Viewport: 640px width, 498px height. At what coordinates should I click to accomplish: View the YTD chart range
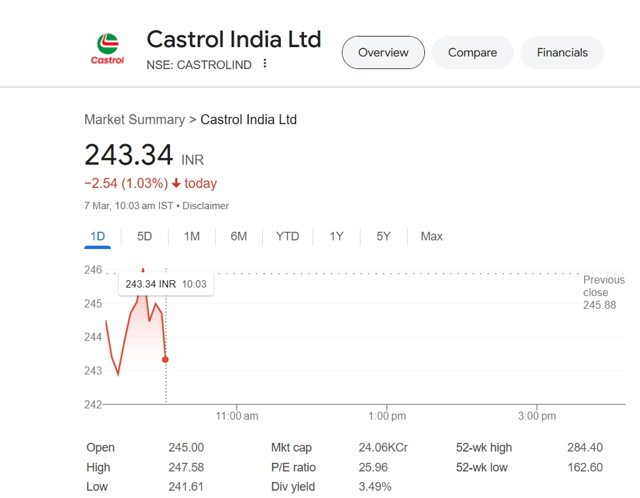tap(287, 236)
